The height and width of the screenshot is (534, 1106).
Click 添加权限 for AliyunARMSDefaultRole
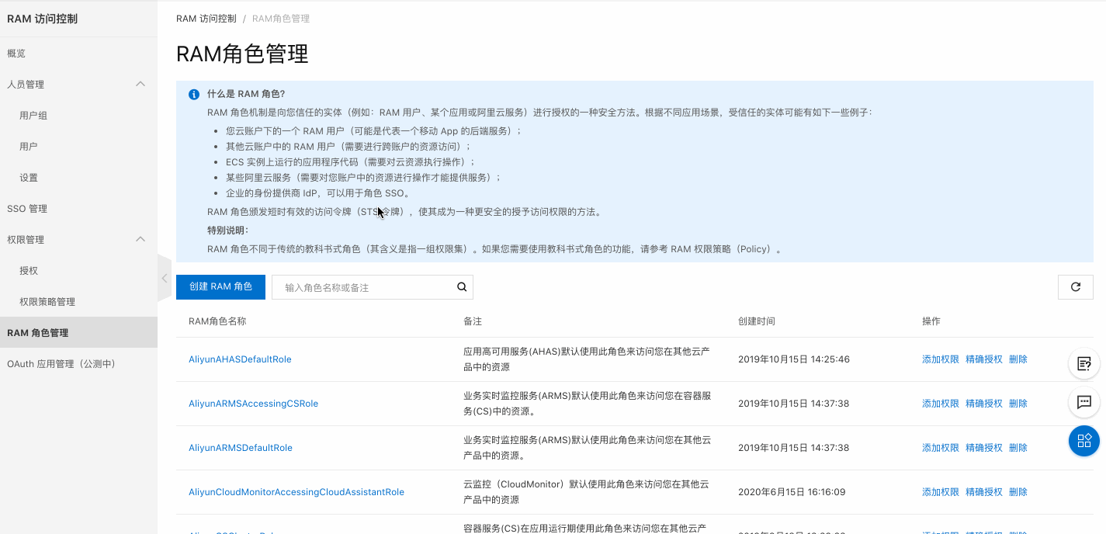click(941, 448)
